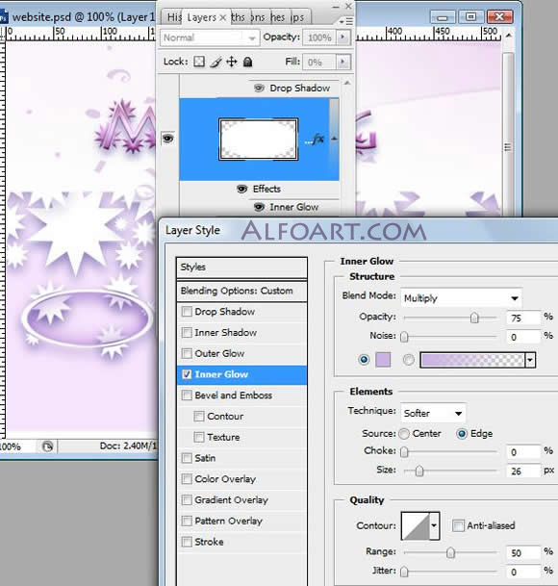Select Styles in the Layer Style list

241,267
